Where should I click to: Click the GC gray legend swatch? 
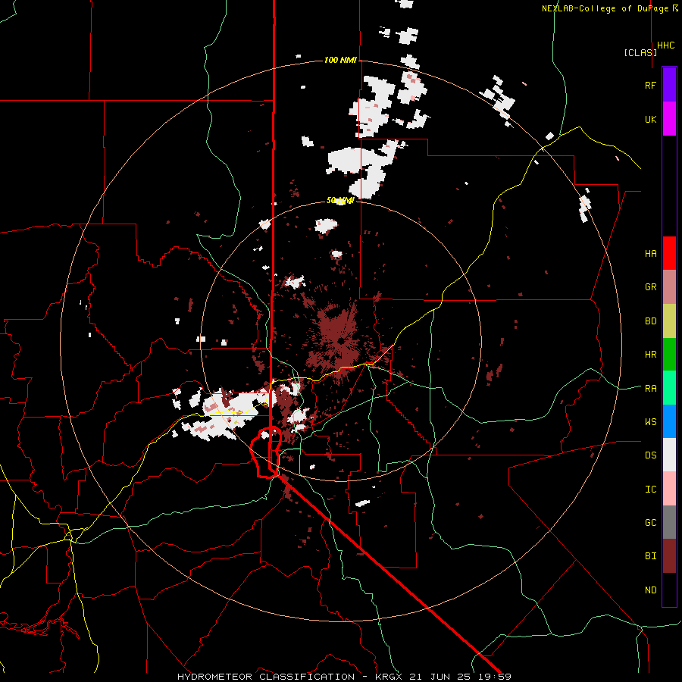pyautogui.click(x=669, y=522)
